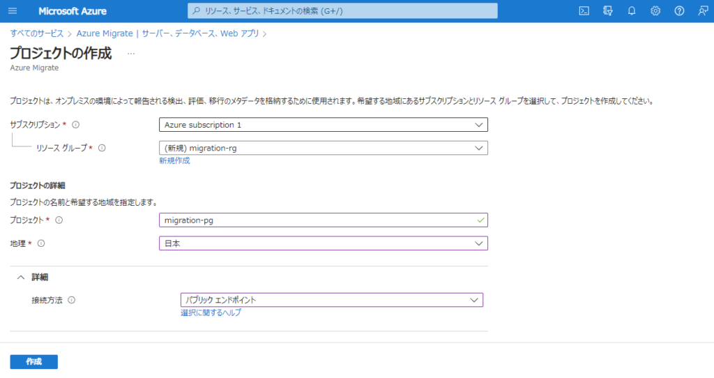Click the Microsoft Azure home logo text
This screenshot has width=714, height=378.
click(73, 11)
